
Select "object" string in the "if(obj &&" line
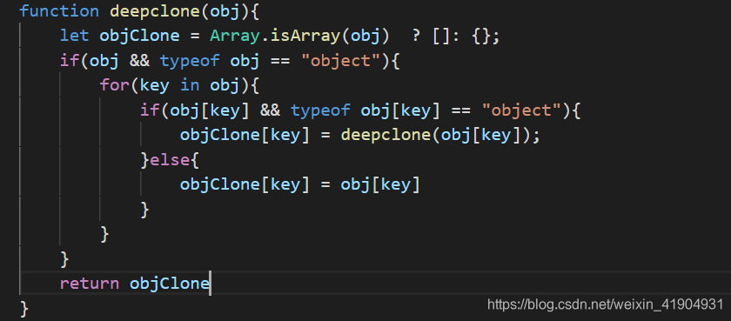pos(340,61)
